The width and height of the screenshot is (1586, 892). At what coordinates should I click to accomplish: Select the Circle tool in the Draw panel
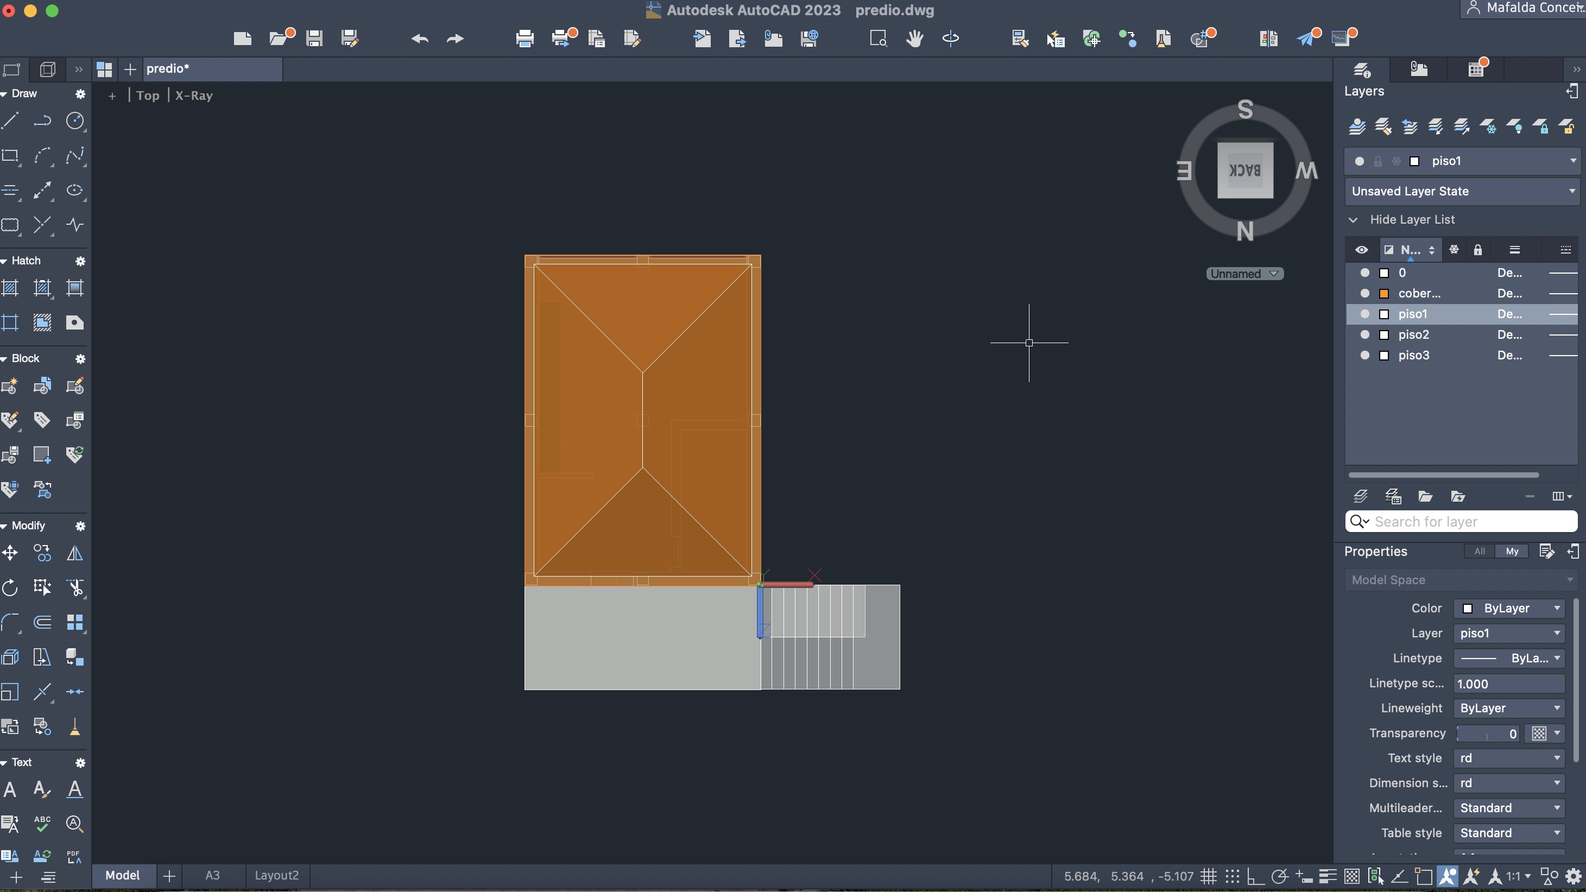[x=74, y=121]
